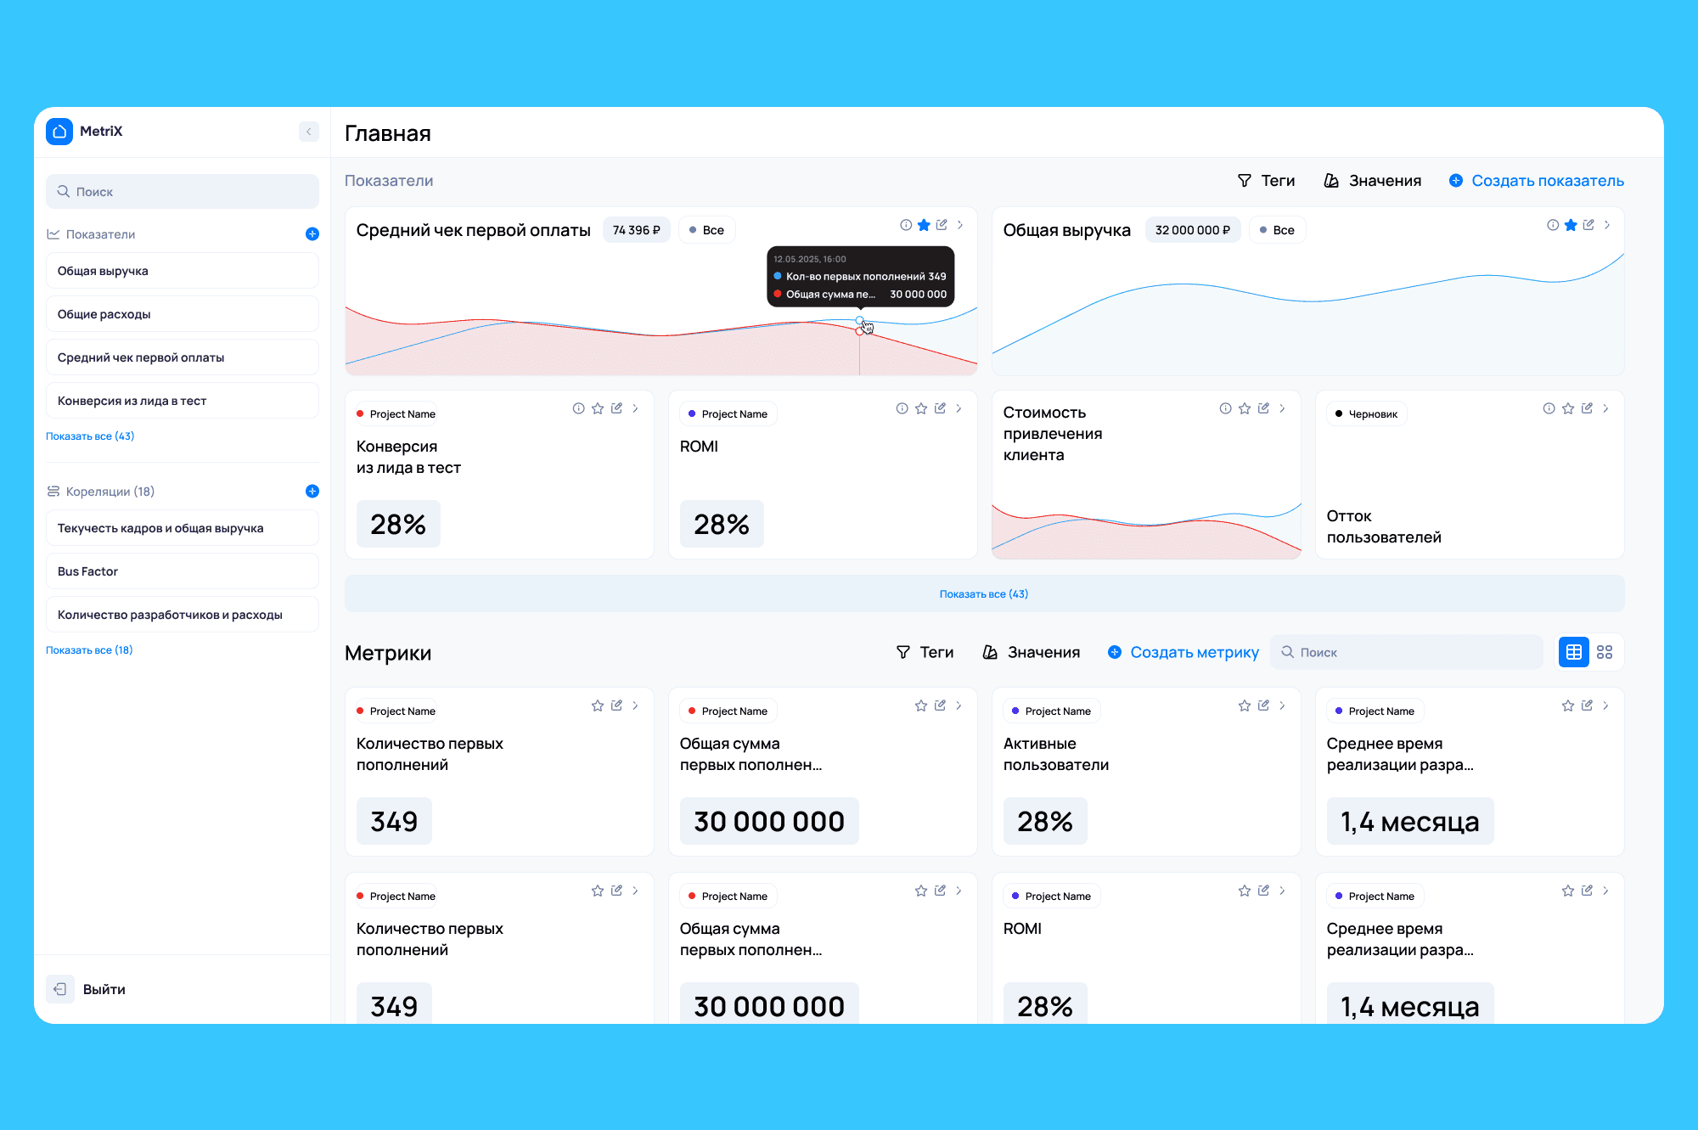Image resolution: width=1698 pixels, height=1130 pixels.
Task: Click the blue data point on the first chart
Action: 859,321
